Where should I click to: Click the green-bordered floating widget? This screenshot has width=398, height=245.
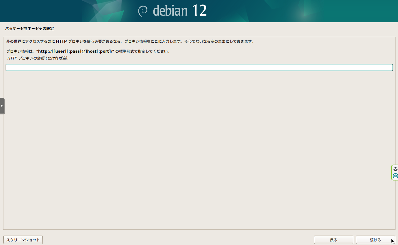click(x=395, y=172)
